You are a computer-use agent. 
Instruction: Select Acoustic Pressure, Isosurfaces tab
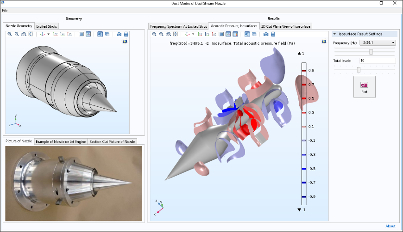[x=234, y=26]
